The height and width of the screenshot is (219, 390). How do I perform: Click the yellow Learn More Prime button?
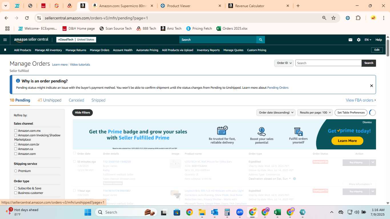[x=347, y=141]
